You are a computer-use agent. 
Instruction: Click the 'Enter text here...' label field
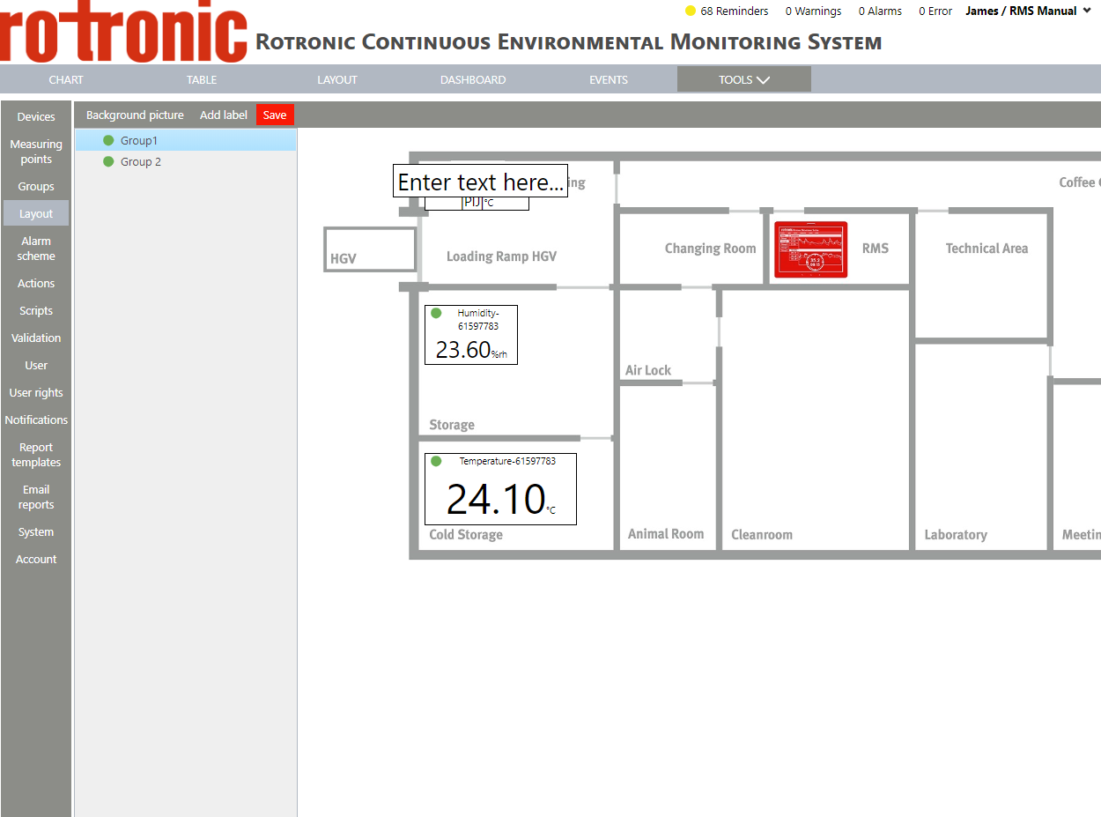click(x=480, y=181)
